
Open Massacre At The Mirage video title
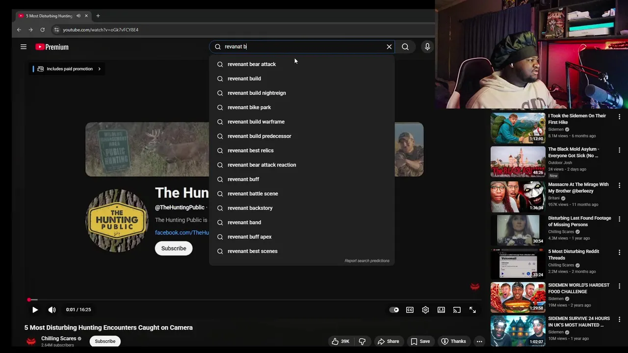(x=578, y=188)
